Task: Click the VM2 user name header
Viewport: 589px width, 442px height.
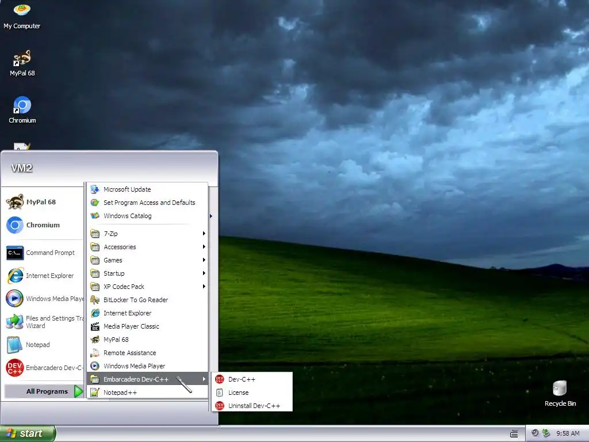Action: [x=21, y=168]
